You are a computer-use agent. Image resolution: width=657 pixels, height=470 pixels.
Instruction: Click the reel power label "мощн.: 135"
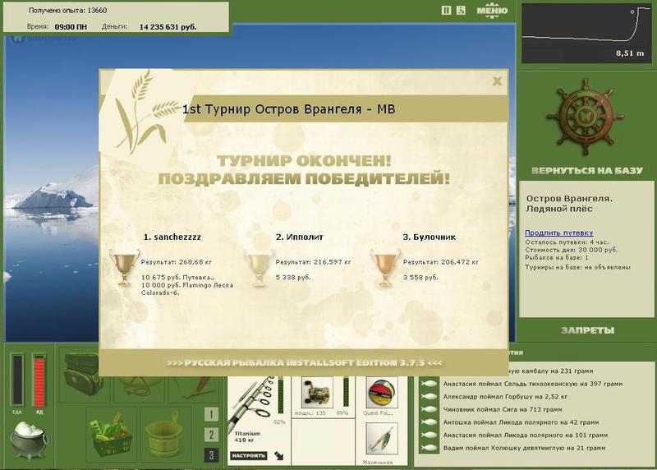(310, 413)
